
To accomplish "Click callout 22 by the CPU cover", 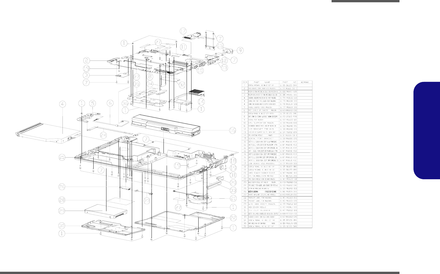I will click(x=233, y=218).
